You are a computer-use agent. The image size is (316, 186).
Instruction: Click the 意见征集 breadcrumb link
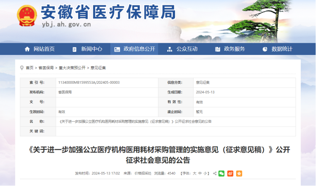(x=98, y=68)
